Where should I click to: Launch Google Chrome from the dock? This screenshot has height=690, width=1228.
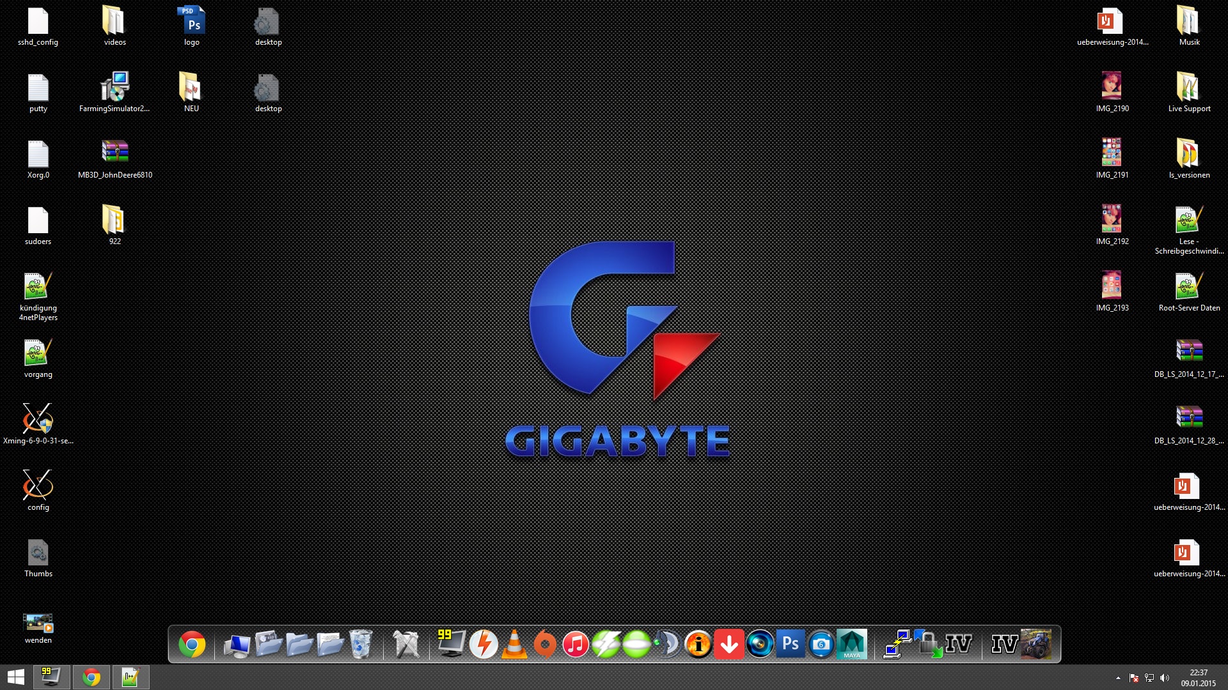click(192, 644)
